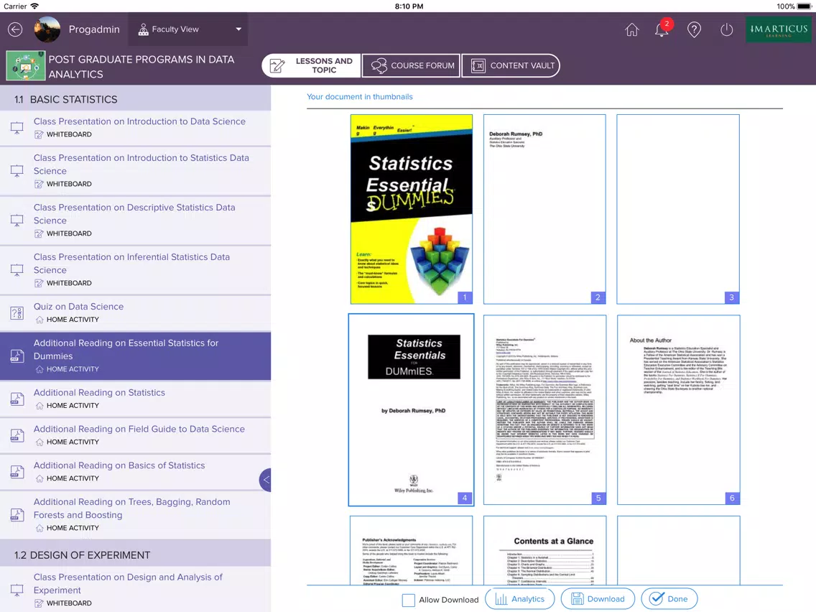The height and width of the screenshot is (612, 816).
Task: Select Additional Reading on Essential Statistics for Dummies
Action: (x=135, y=356)
